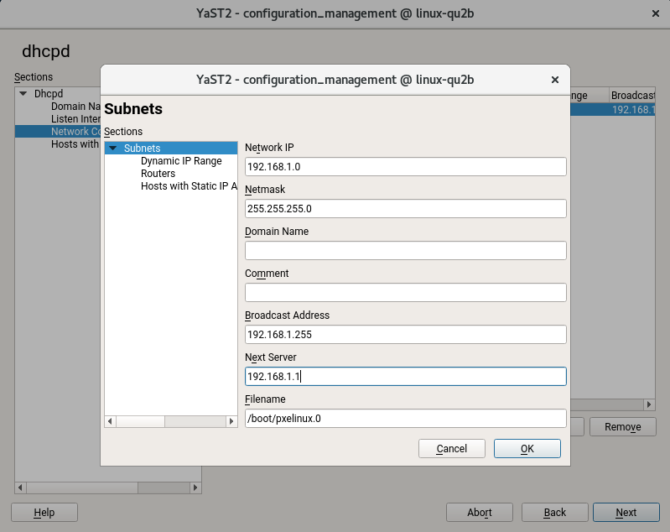Collapse the Dhcpd tree node
The image size is (670, 532).
tap(23, 94)
